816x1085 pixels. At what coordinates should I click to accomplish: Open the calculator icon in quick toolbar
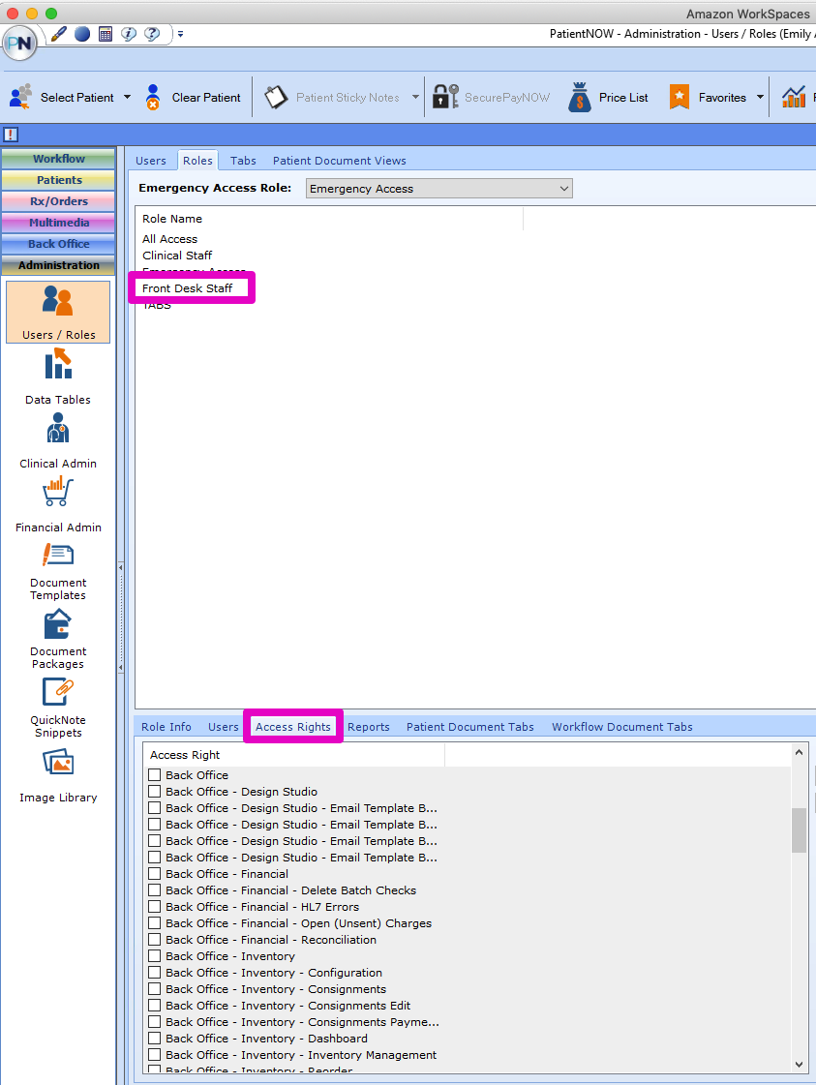coord(106,34)
